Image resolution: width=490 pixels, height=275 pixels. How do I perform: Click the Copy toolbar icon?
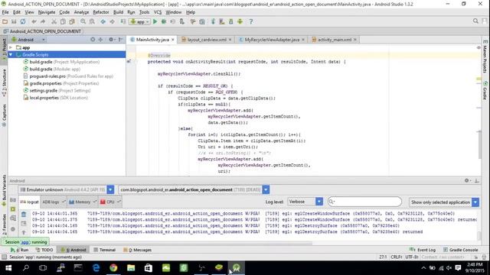point(63,21)
